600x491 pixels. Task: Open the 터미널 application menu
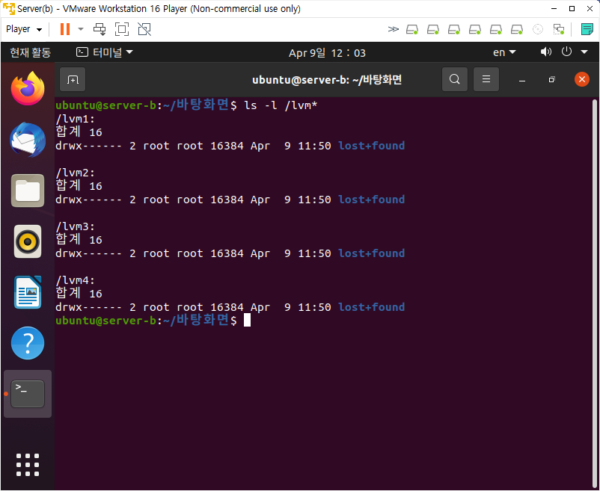(105, 52)
